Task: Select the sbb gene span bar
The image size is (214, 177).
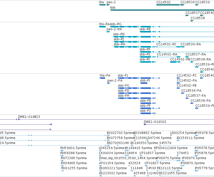Action: point(162,10)
